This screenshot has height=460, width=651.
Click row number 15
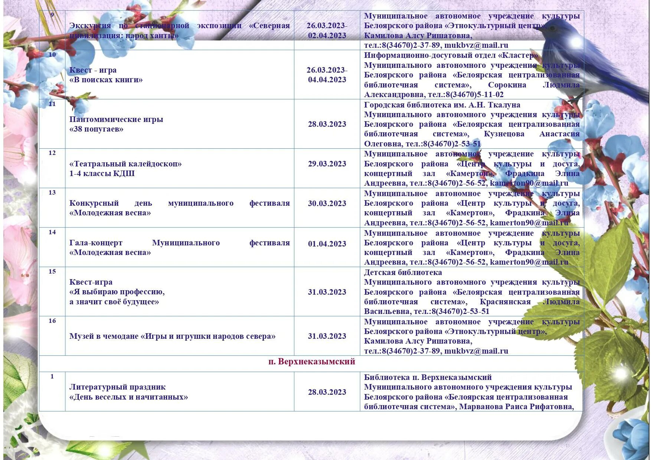click(52, 272)
